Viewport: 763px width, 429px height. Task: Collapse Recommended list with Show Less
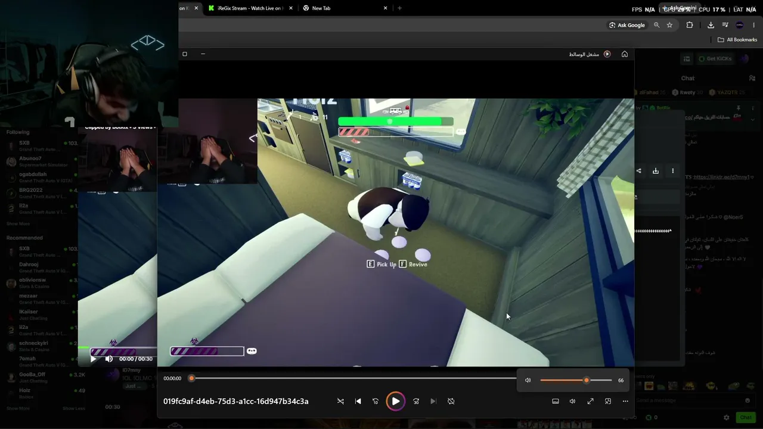(74, 409)
